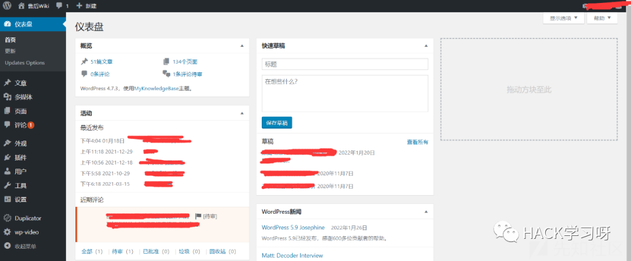
Task: Click the WordPress logo in admin bar
Action: 7,6
